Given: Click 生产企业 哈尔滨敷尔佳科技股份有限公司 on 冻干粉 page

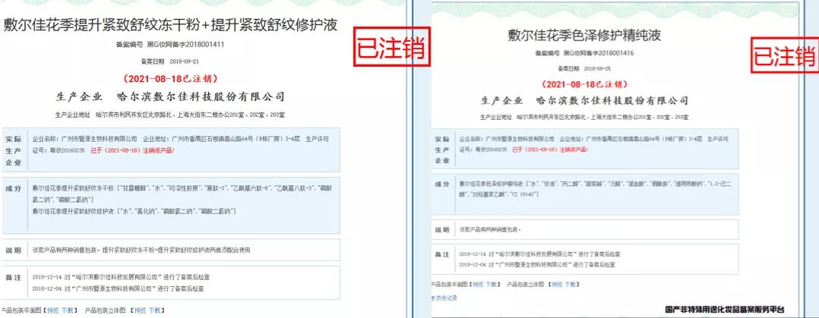Looking at the screenshot, I should [x=170, y=96].
